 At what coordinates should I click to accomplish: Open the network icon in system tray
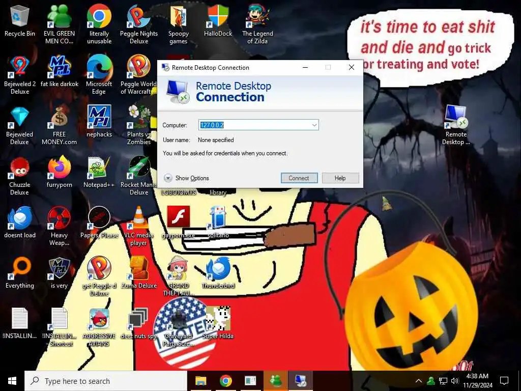click(443, 381)
